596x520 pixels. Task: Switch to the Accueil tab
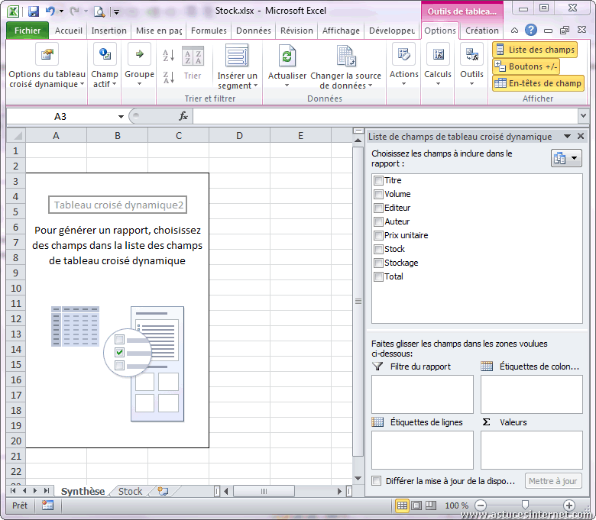[x=69, y=31]
